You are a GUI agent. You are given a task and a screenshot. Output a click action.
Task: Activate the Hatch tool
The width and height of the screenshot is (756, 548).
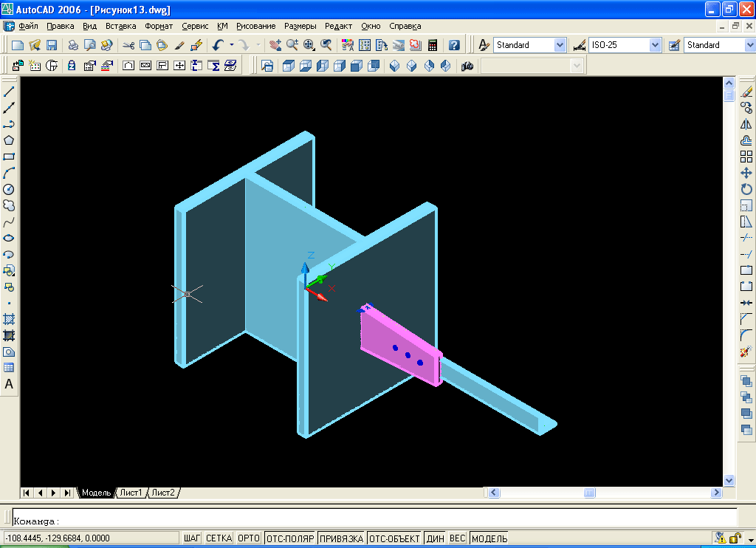9,319
